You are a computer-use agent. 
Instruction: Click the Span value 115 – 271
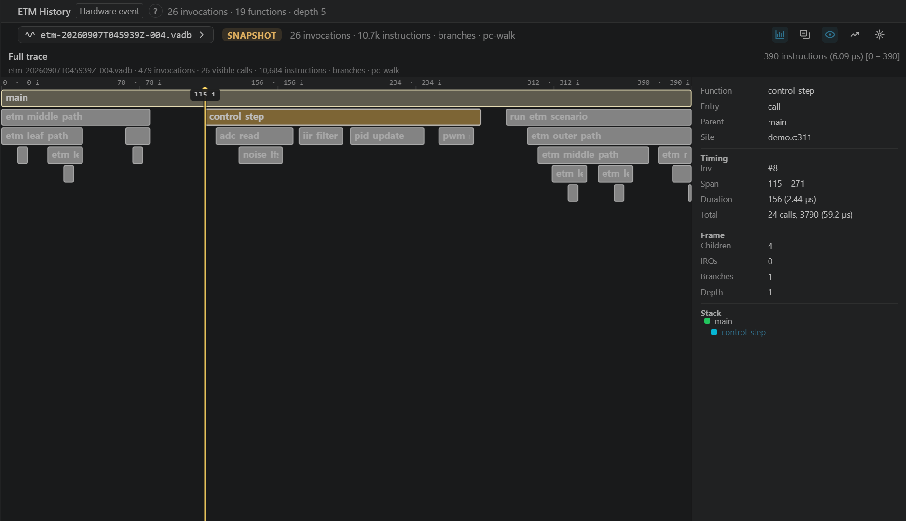(x=786, y=184)
